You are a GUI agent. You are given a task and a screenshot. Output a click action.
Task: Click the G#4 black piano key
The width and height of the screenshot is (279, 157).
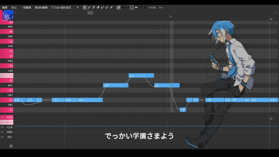tap(7, 37)
